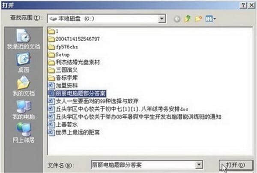Open 网上邻居 in the places bar

tap(24, 133)
